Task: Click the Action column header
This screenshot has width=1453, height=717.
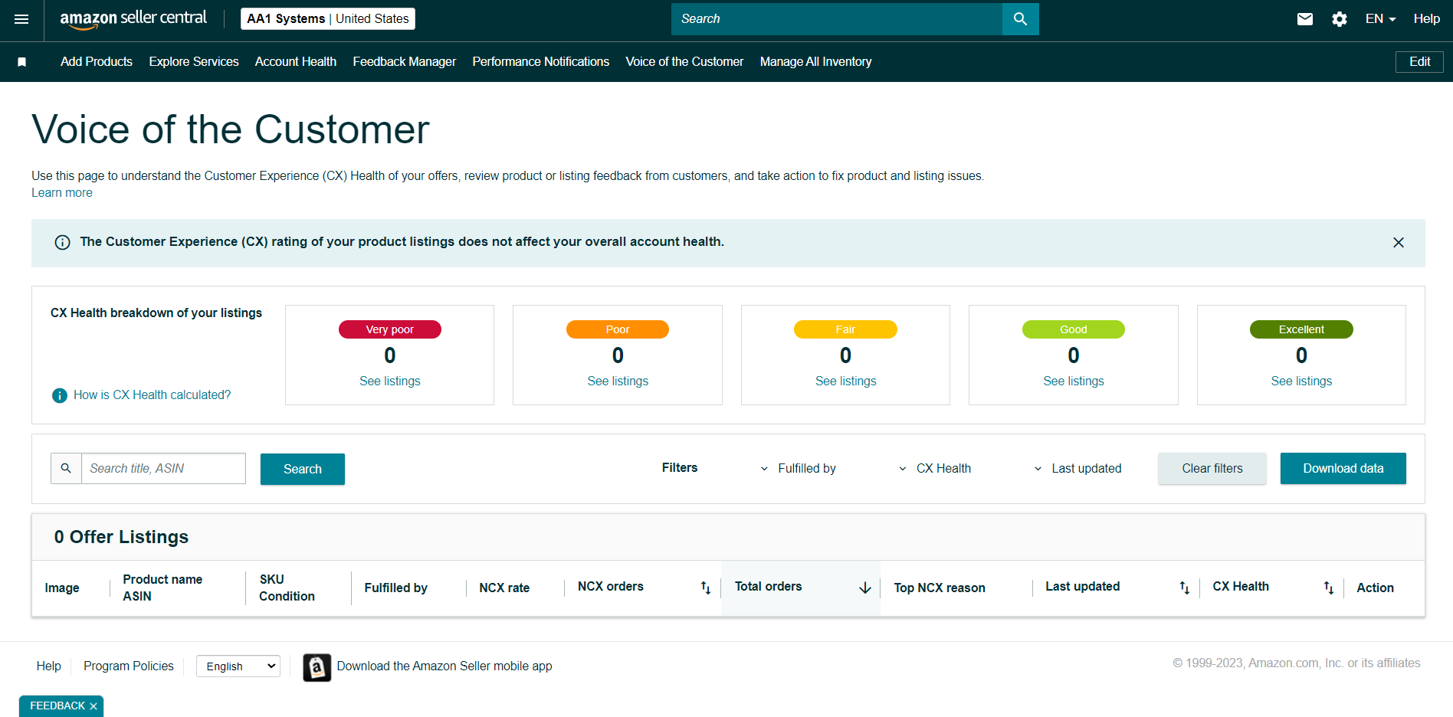Action: 1375,588
